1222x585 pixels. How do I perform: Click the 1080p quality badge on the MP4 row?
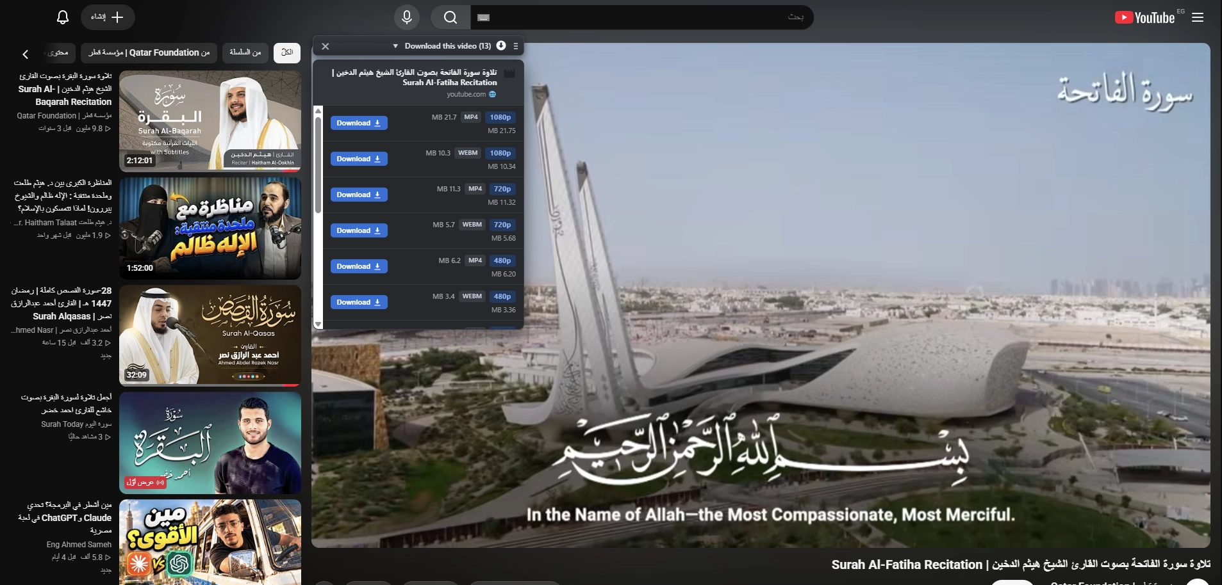pos(500,117)
